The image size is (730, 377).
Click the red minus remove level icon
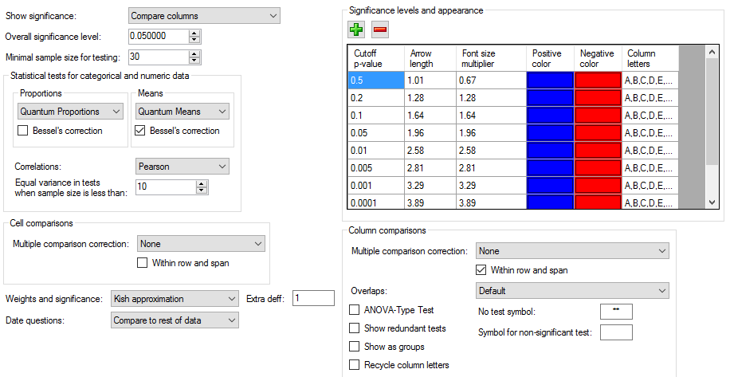[380, 29]
